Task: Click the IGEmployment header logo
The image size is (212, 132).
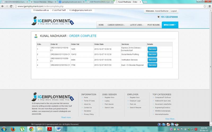Action: (53, 21)
